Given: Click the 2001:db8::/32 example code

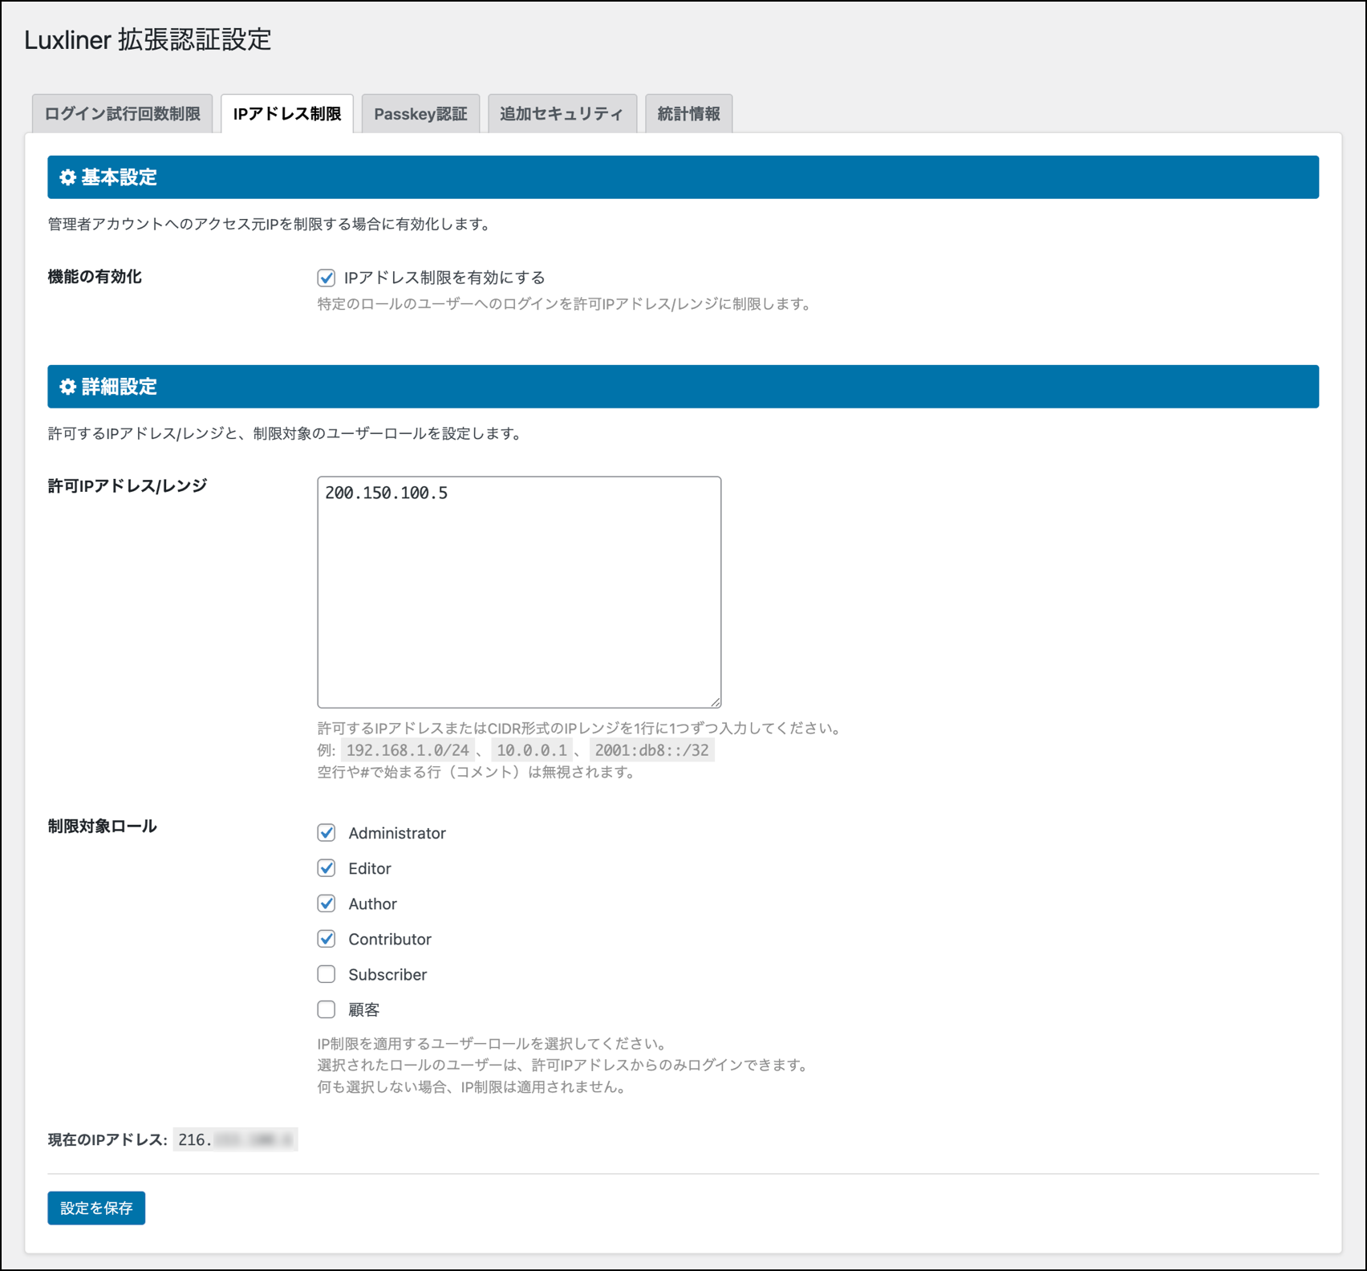Looking at the screenshot, I should (x=651, y=750).
